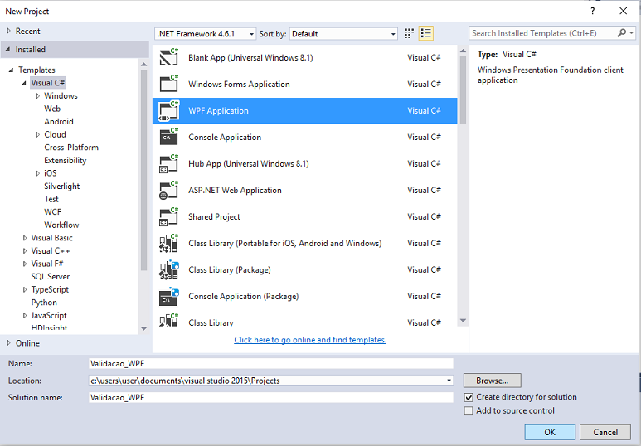The width and height of the screenshot is (641, 446).
Task: Switch to small icons view
Action: (409, 33)
